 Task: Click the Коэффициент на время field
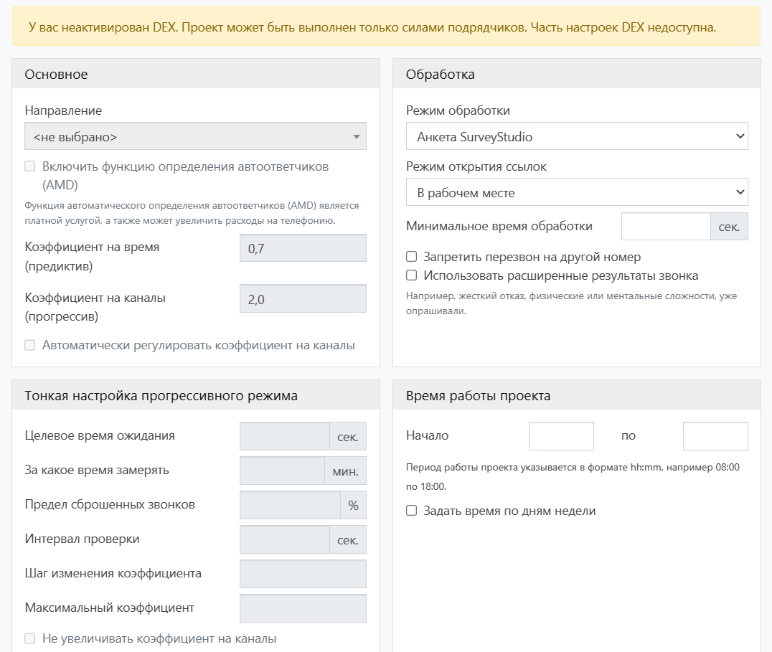pyautogui.click(x=303, y=247)
